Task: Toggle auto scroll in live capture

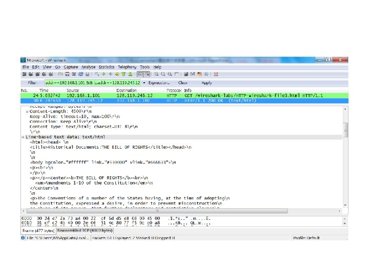Action: tap(147, 75)
